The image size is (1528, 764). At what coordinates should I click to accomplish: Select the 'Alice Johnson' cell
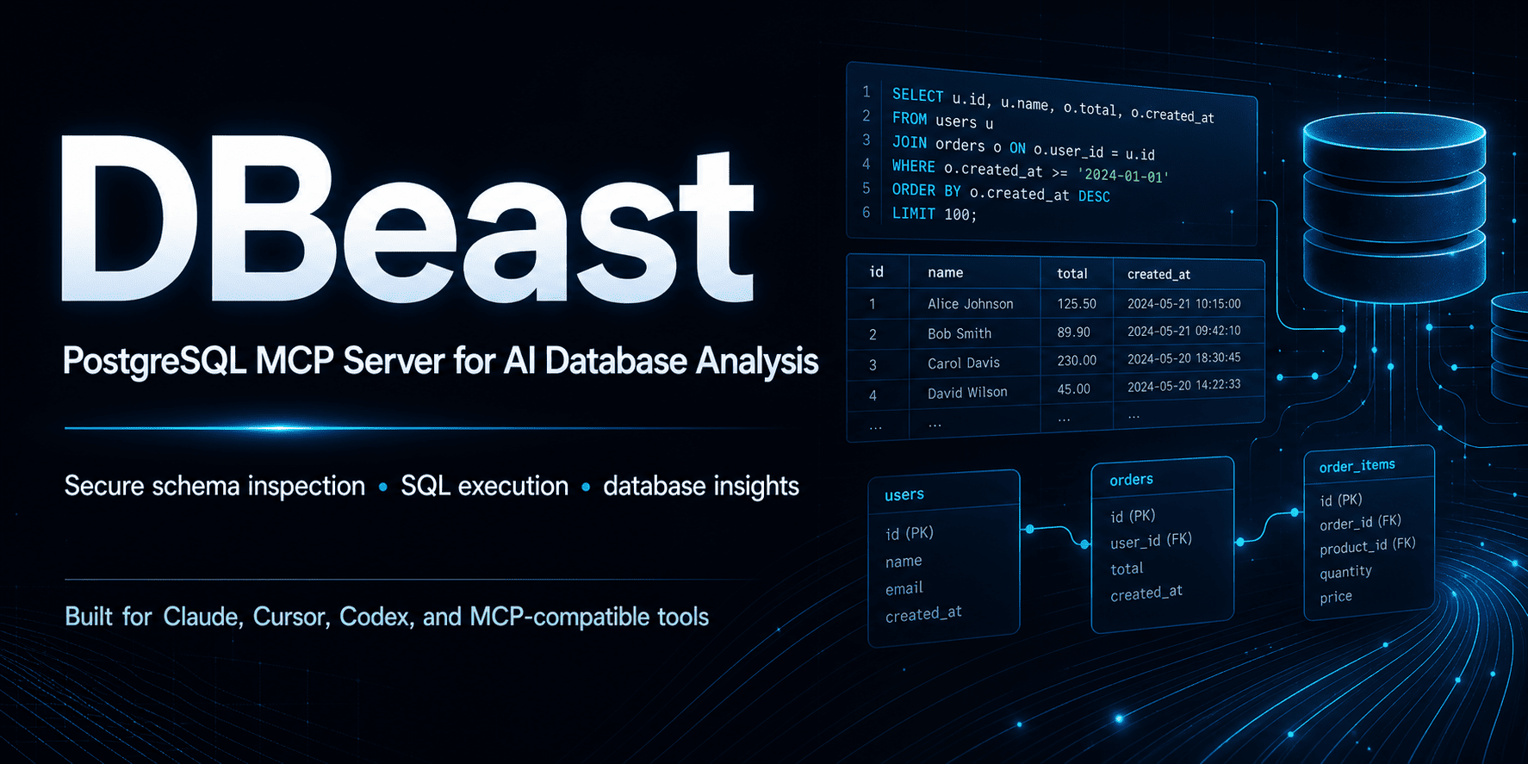click(971, 304)
